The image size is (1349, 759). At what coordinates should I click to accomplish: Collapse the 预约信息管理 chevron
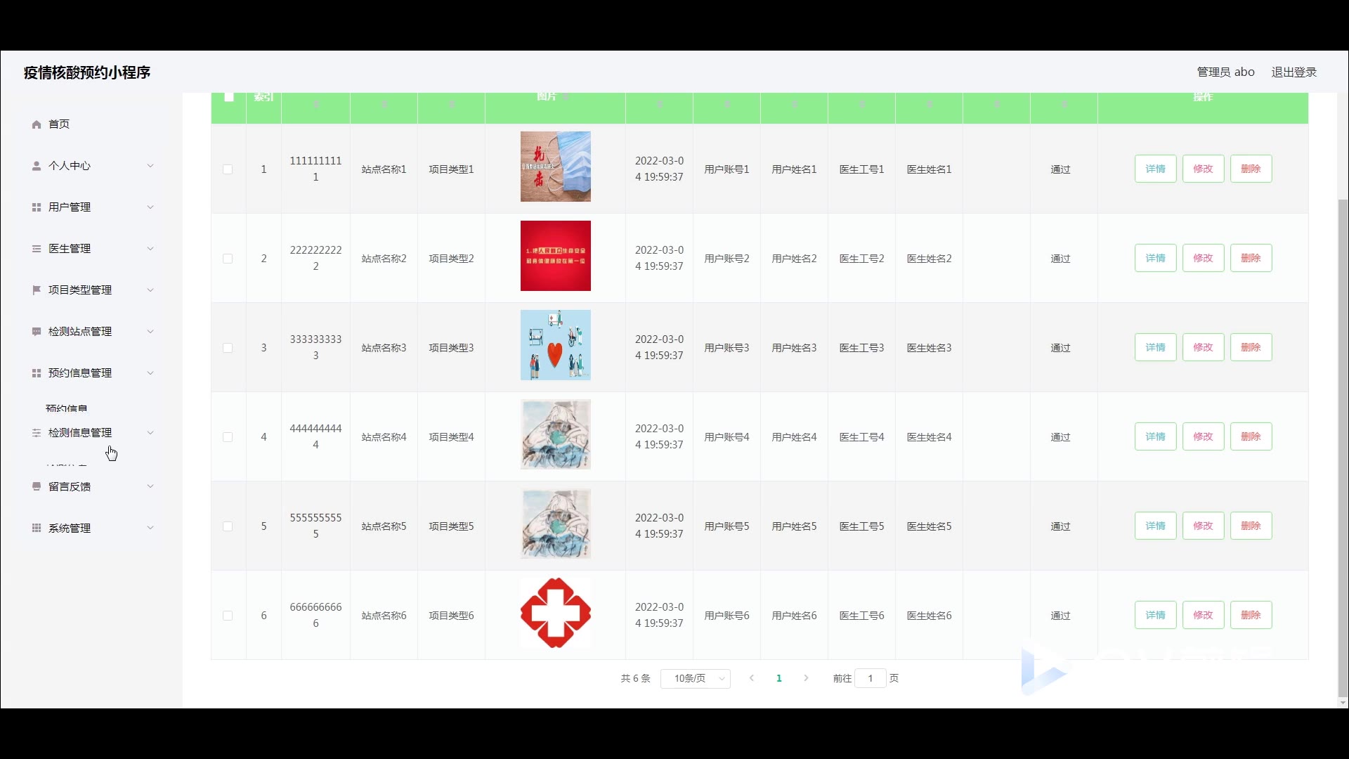pyautogui.click(x=150, y=373)
